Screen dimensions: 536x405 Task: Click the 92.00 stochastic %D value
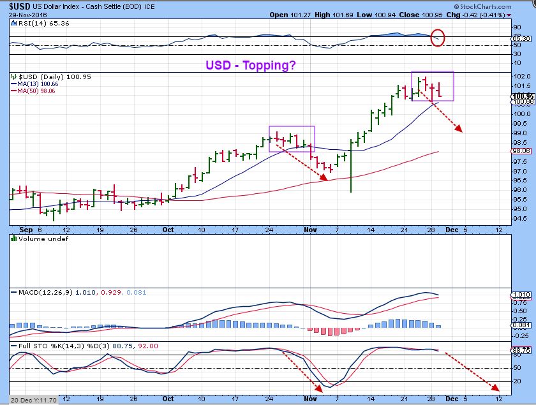[148, 346]
